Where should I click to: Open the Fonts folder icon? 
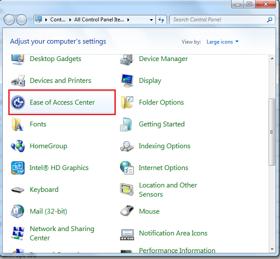(18, 124)
